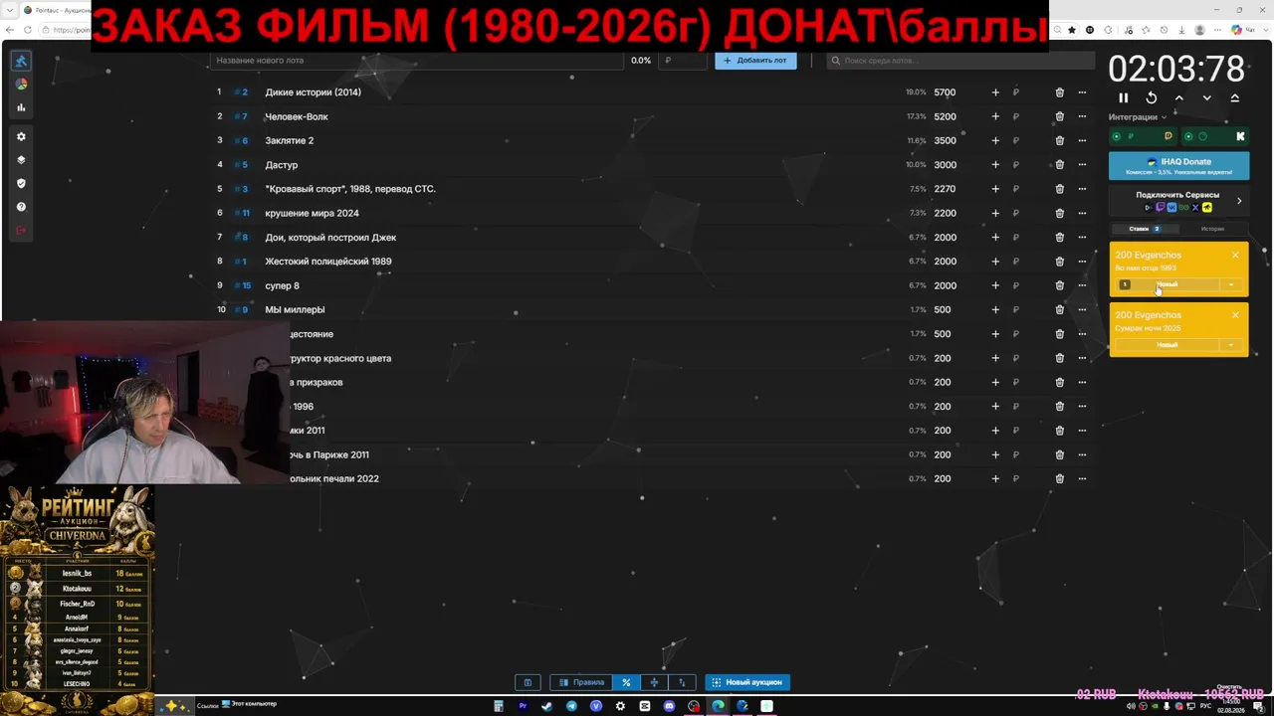Add 'Во имя отца 1993' bid as Новый lot
1274x716 pixels.
[1168, 284]
